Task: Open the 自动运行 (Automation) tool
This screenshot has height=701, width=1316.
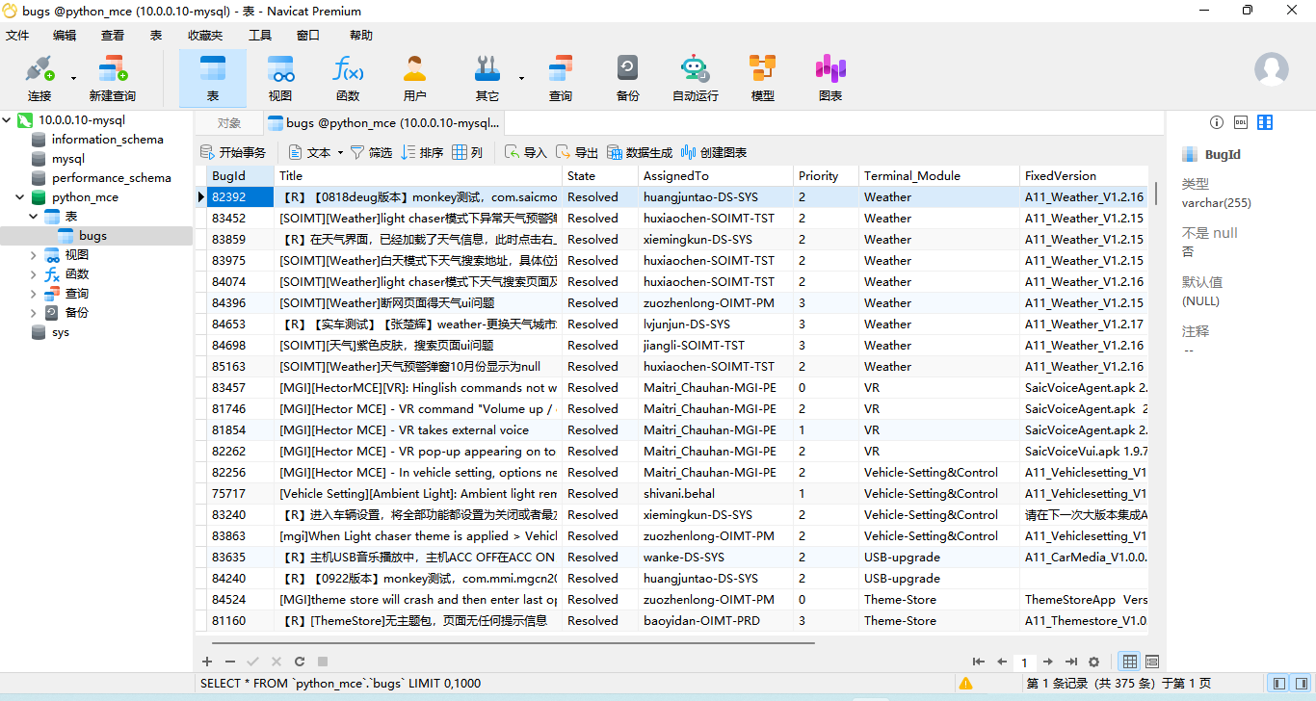Action: [x=696, y=77]
